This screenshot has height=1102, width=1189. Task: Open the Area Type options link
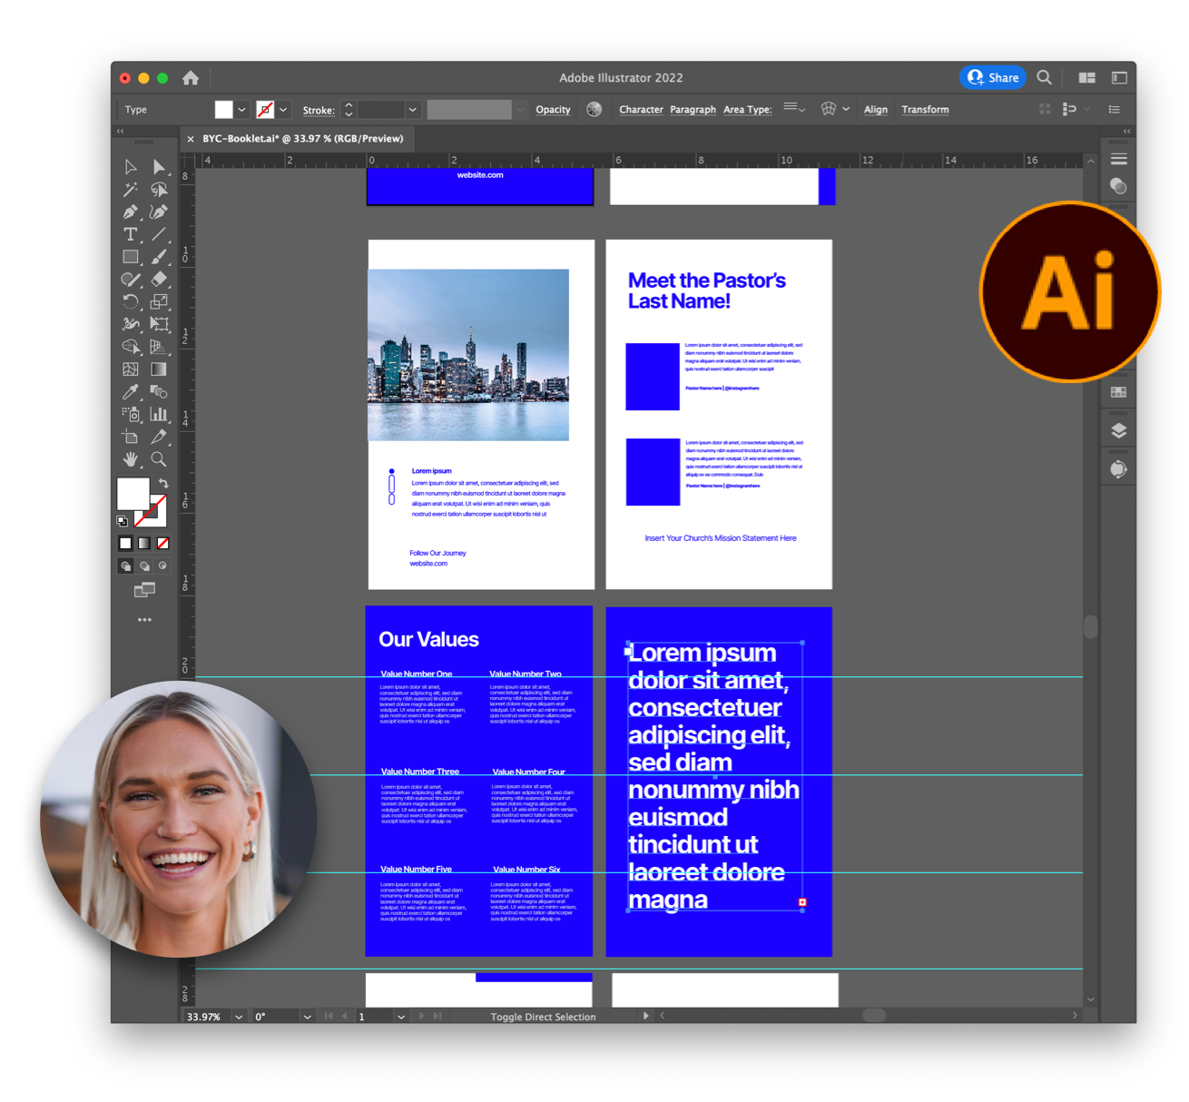[747, 110]
